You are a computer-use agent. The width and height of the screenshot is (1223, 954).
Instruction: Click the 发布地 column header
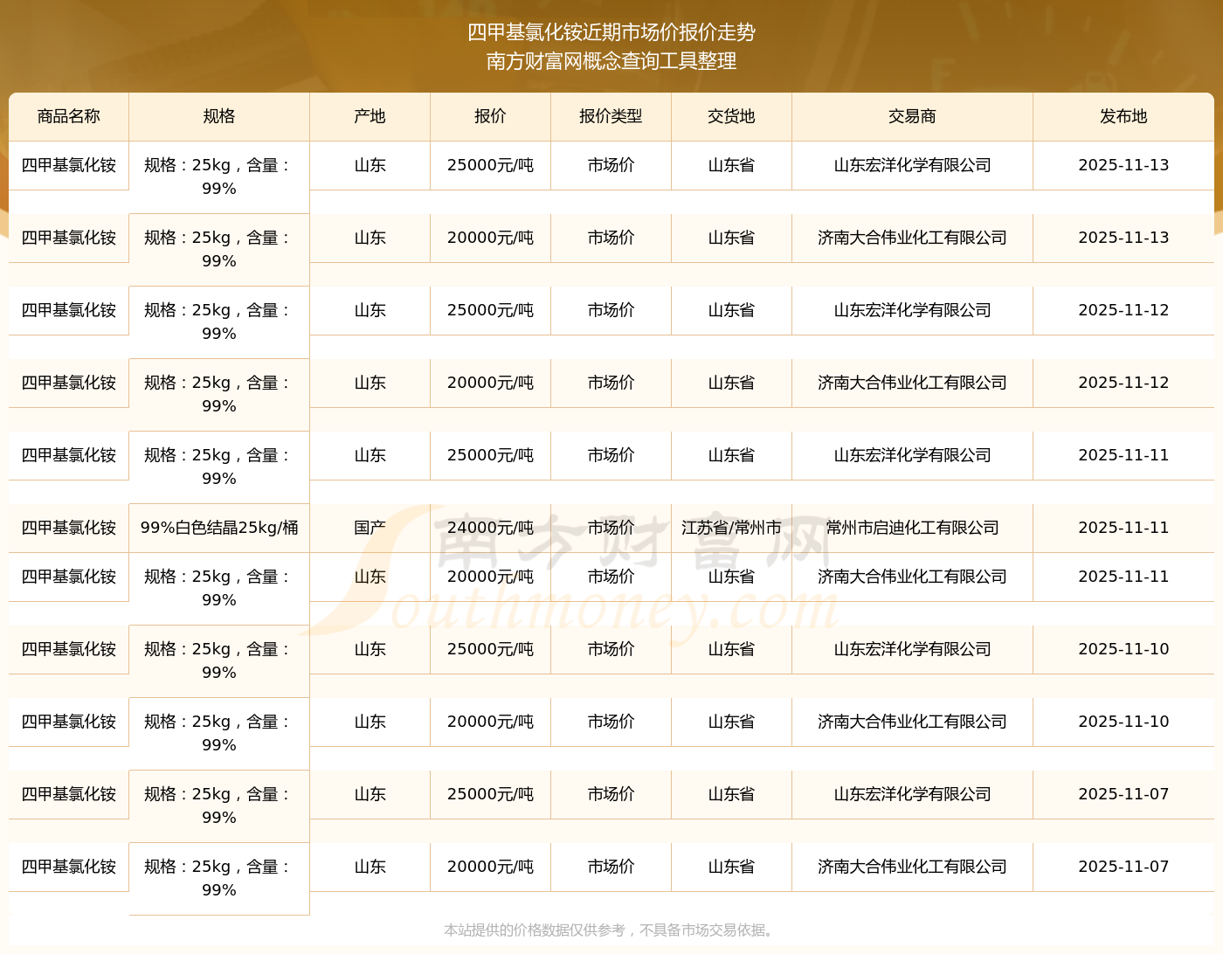pyautogui.click(x=1123, y=116)
